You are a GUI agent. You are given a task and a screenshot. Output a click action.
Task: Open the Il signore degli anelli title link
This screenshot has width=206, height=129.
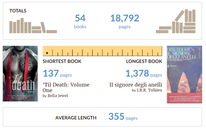(x=136, y=85)
